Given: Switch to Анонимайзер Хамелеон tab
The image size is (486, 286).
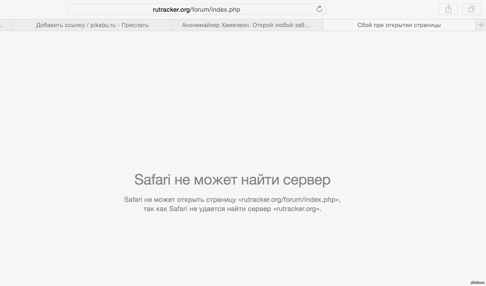Looking at the screenshot, I should 247,25.
